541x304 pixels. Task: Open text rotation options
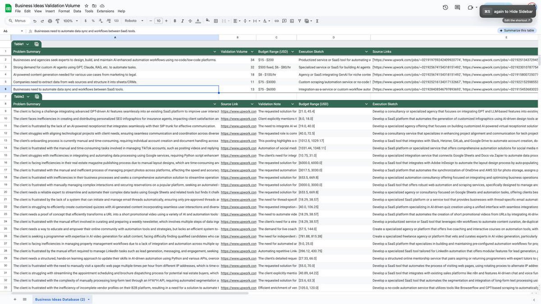266,21
